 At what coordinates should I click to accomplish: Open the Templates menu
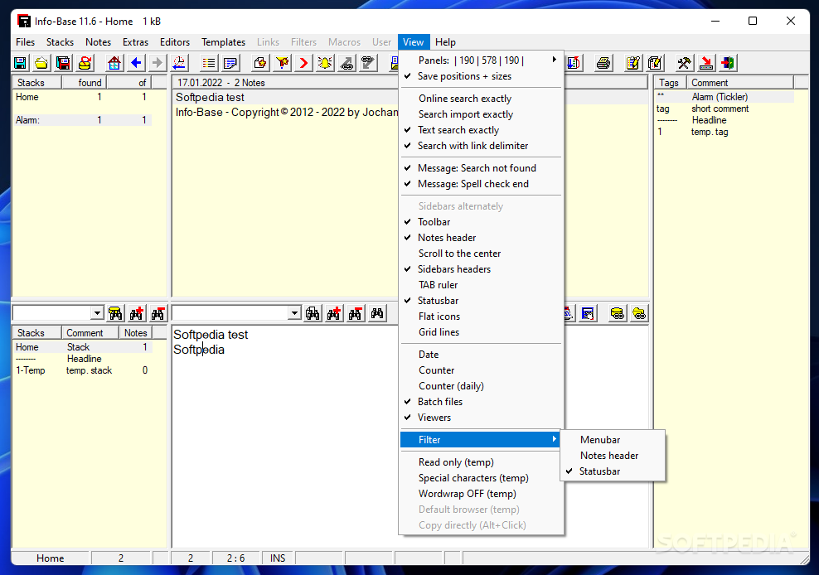pyautogui.click(x=223, y=42)
